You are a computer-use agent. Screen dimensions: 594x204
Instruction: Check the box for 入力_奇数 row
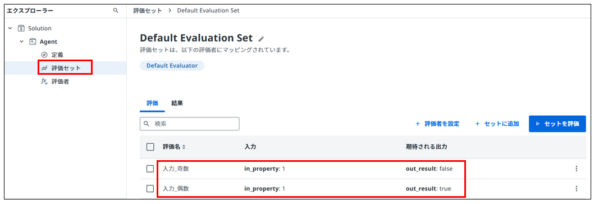(x=150, y=169)
